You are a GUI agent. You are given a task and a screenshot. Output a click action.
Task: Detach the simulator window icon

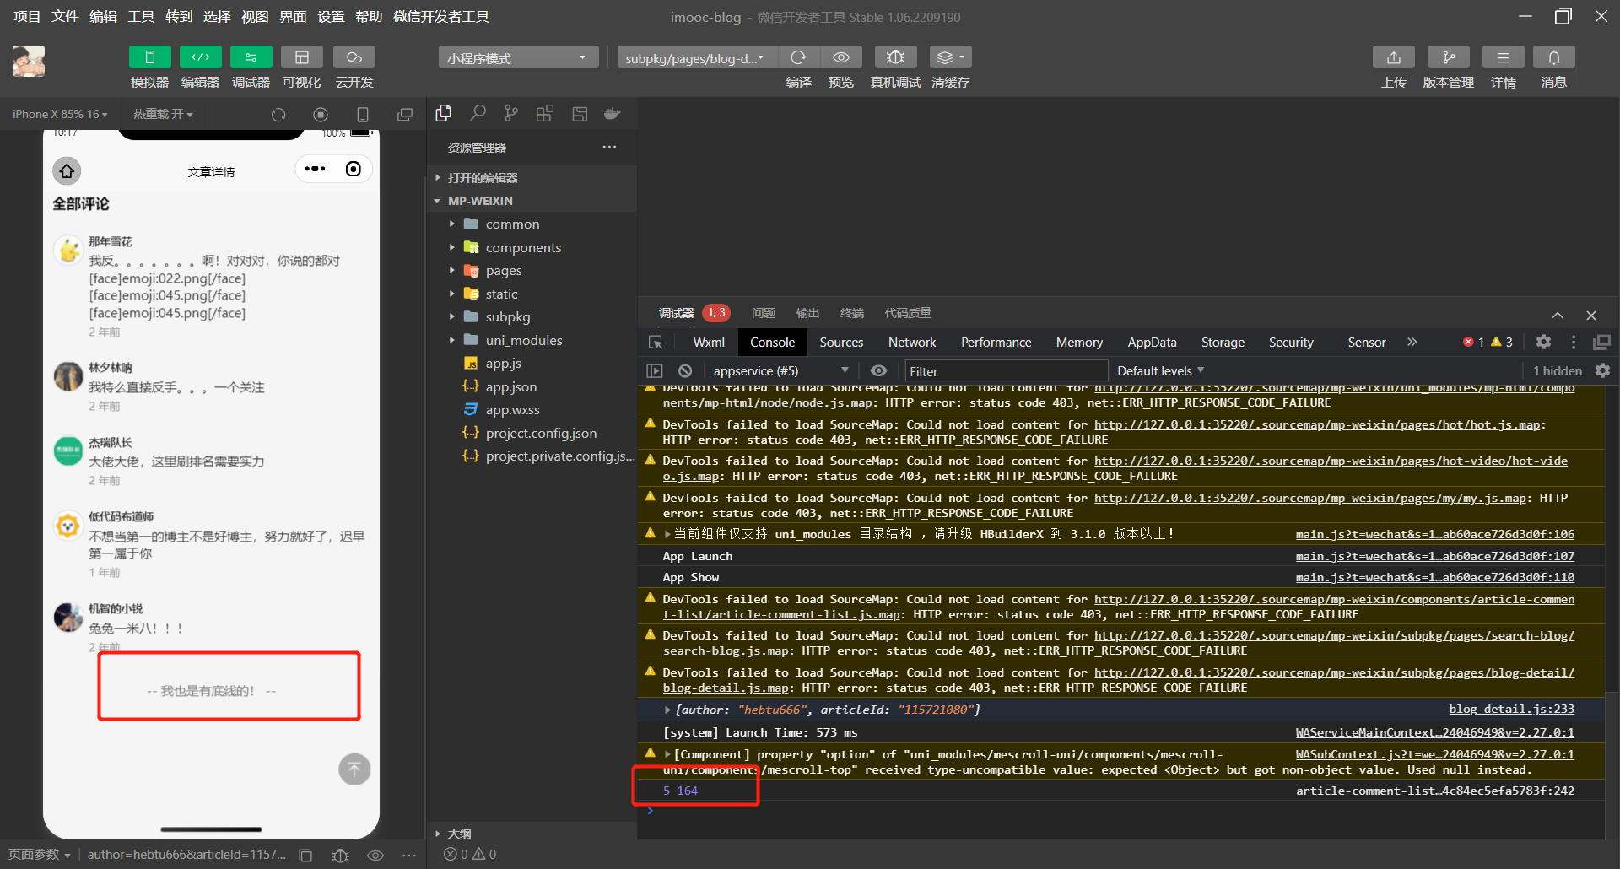pyautogui.click(x=405, y=114)
